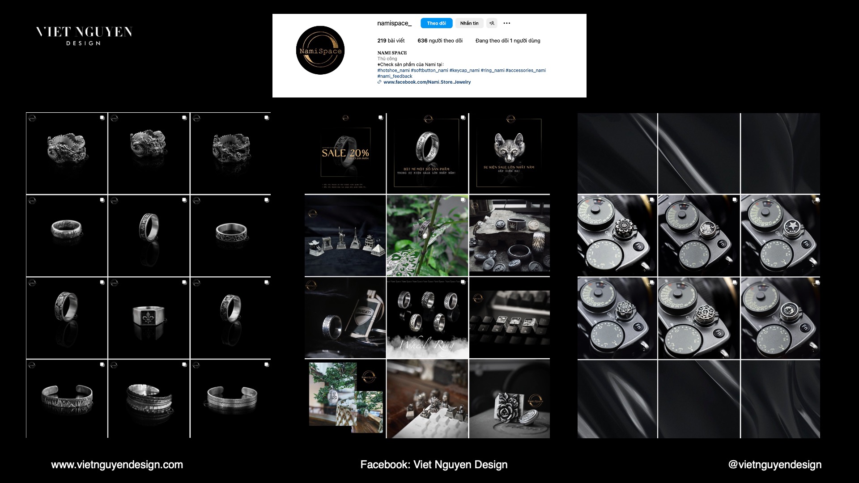This screenshot has height=483, width=859.
Task: Click the namispace_ username
Action: pyautogui.click(x=394, y=23)
